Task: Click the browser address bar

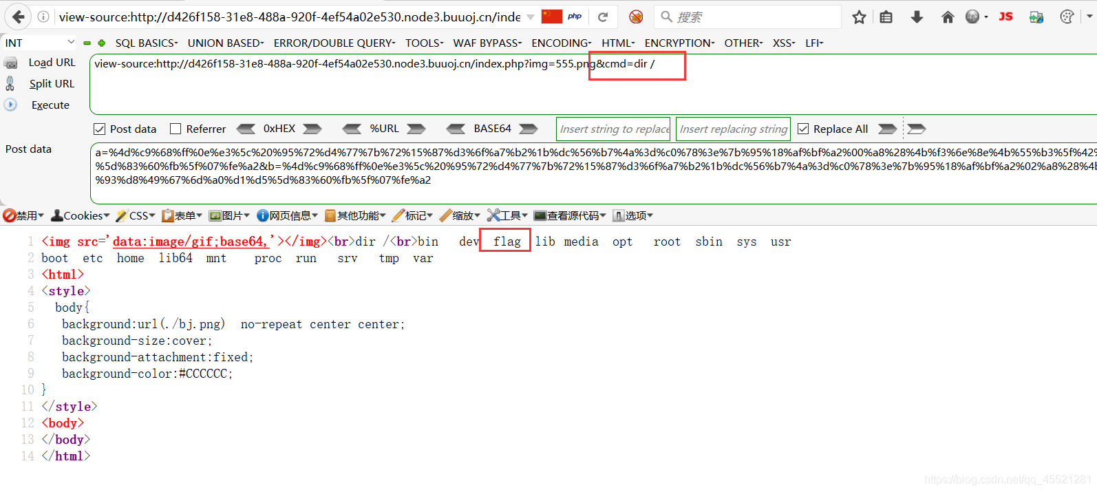Action: pyautogui.click(x=289, y=17)
